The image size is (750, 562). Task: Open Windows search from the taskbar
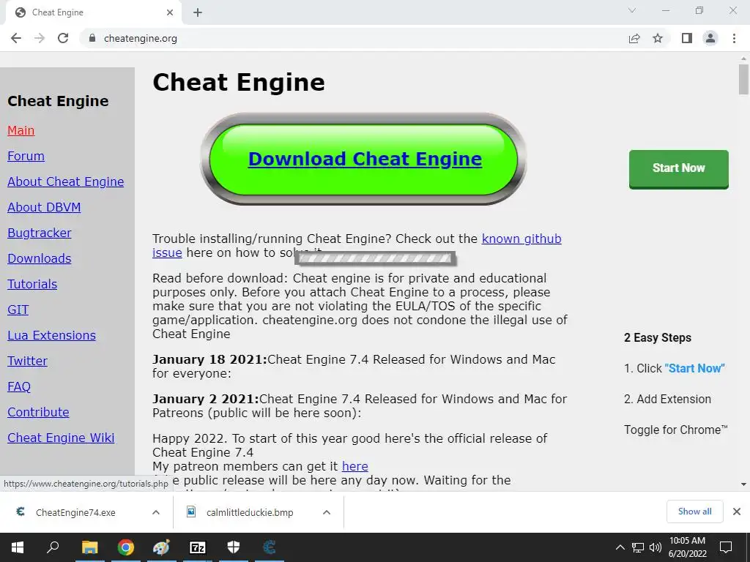[53, 547]
